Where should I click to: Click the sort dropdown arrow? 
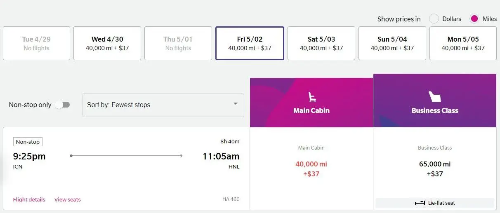[x=236, y=104]
